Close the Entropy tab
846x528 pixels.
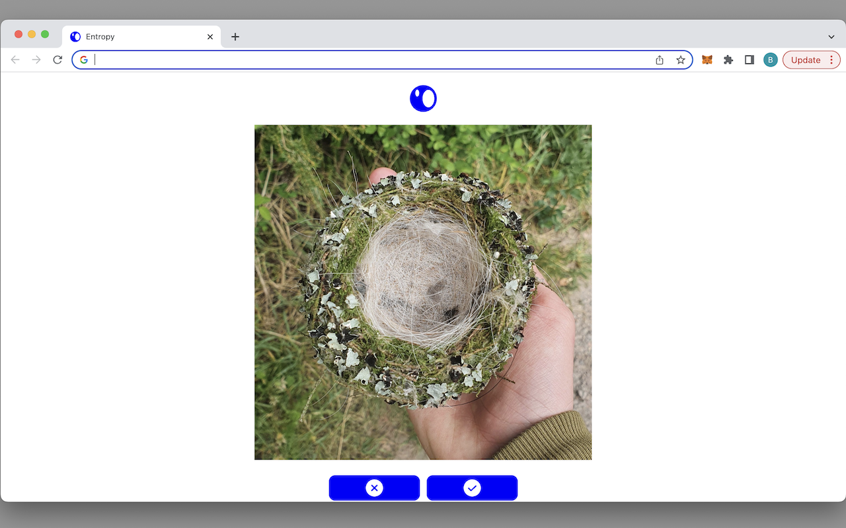click(x=210, y=37)
